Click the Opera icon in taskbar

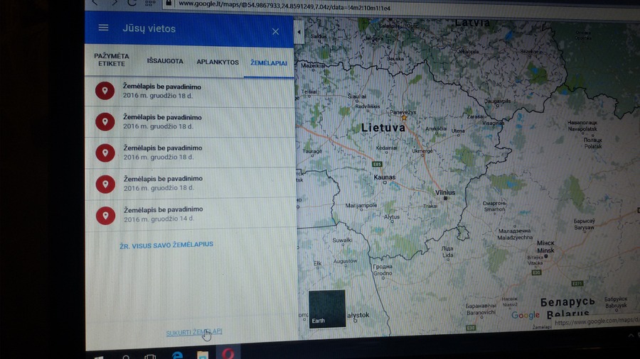point(228,354)
